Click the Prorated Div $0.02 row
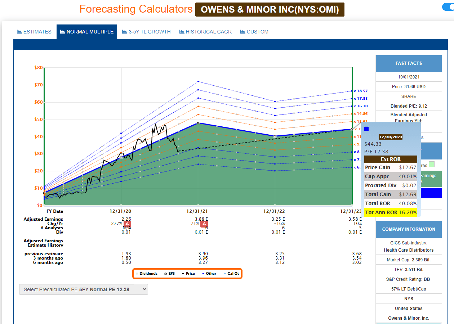 point(391,185)
